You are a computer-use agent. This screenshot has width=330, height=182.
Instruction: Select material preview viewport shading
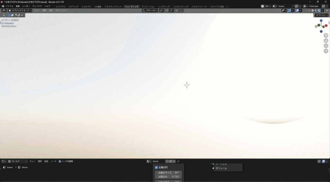pos(316,11)
